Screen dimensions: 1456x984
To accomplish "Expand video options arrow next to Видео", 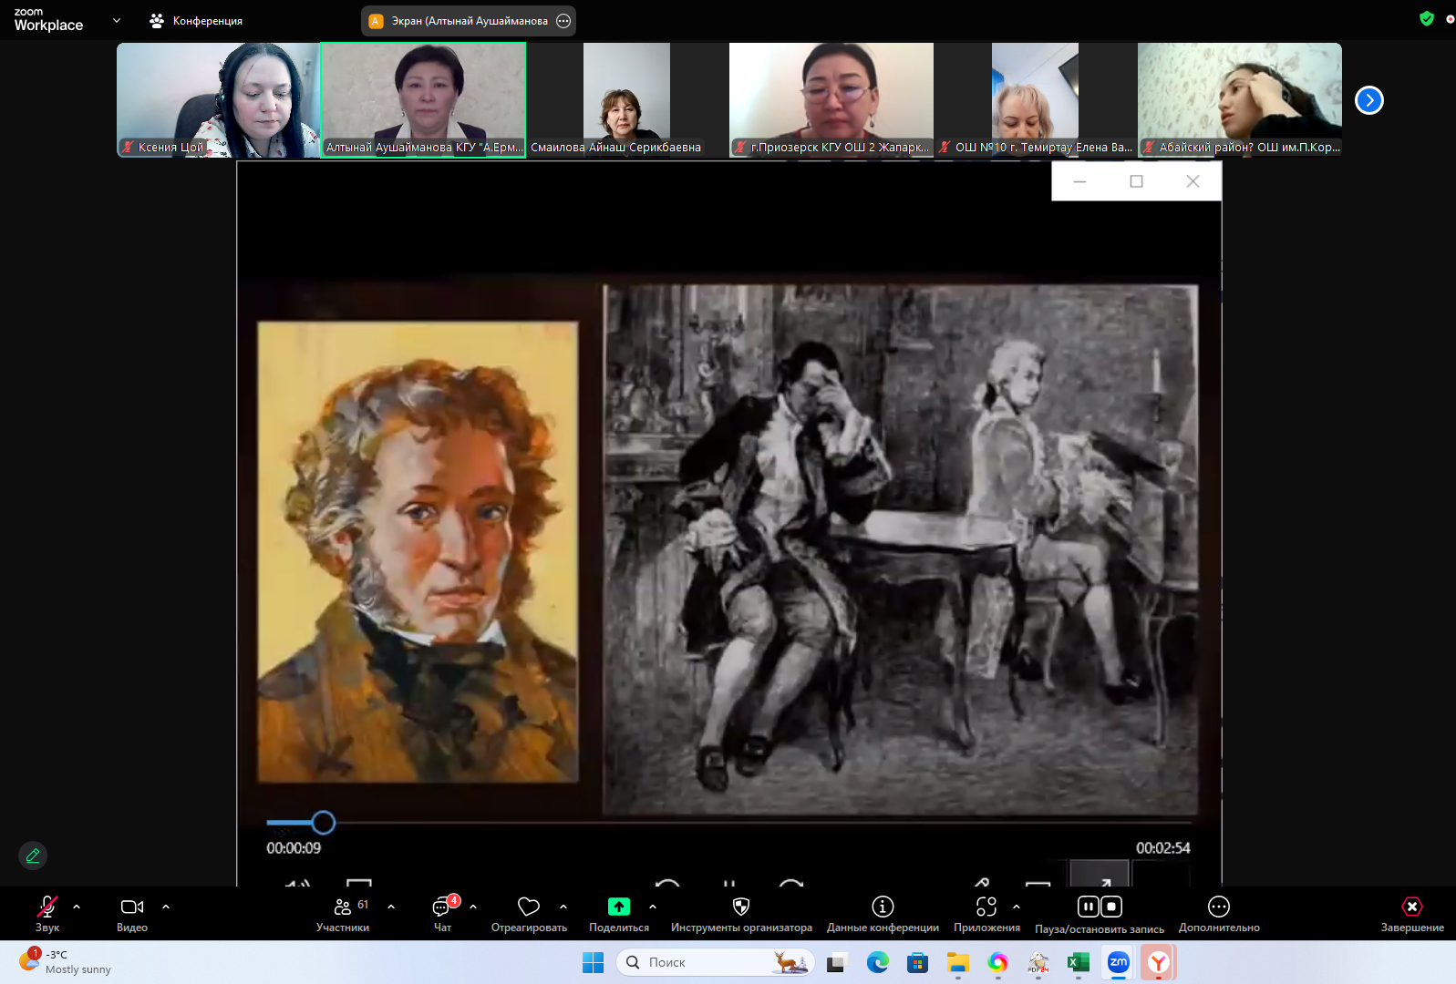I will tap(166, 907).
